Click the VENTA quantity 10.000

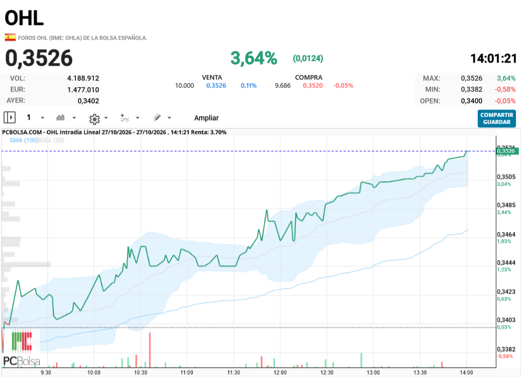point(184,86)
